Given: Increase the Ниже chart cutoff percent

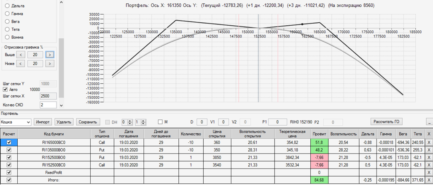Looking at the screenshot, I should pyautogui.click(x=50, y=63).
